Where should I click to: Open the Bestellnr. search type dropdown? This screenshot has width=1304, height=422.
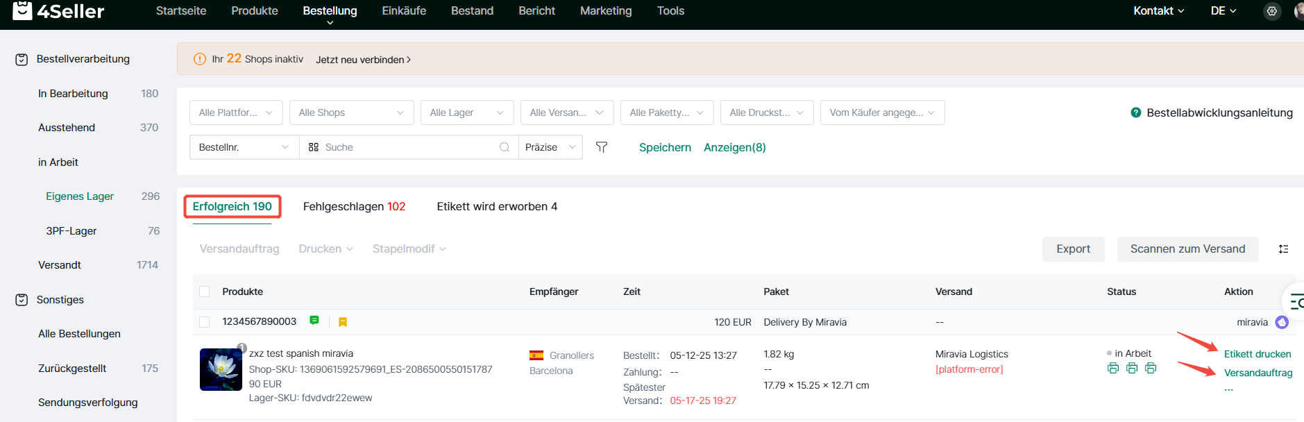coord(244,147)
